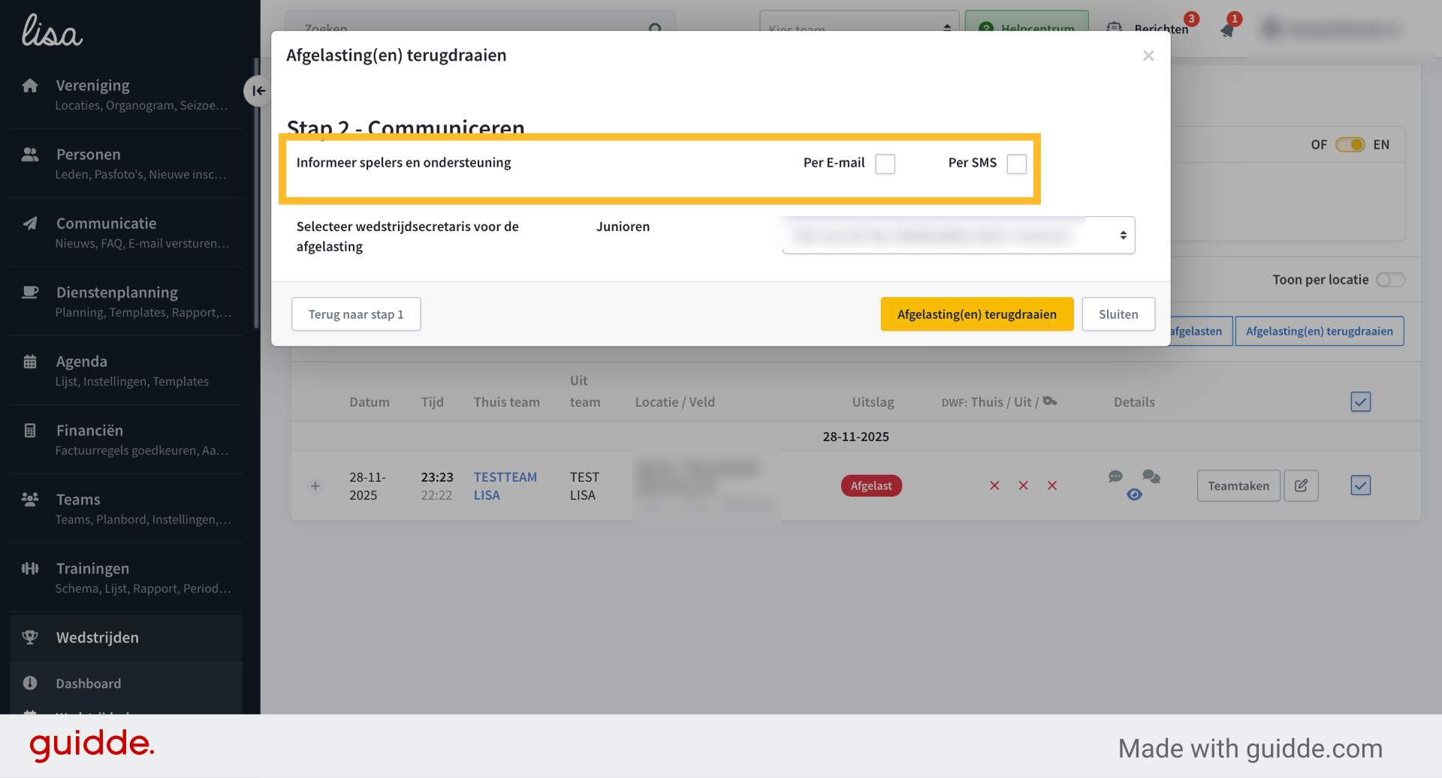Open the blurred user profile menu
The image size is (1442, 778).
pyautogui.click(x=1331, y=29)
